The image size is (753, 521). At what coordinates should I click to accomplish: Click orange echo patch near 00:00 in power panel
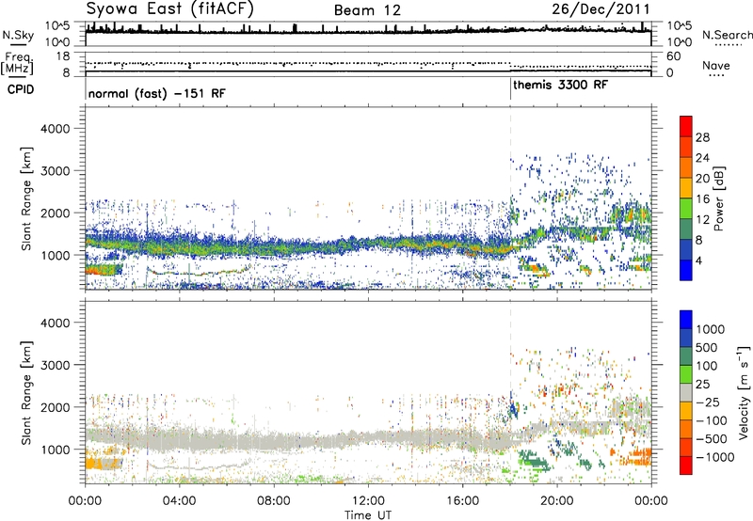pyautogui.click(x=103, y=270)
